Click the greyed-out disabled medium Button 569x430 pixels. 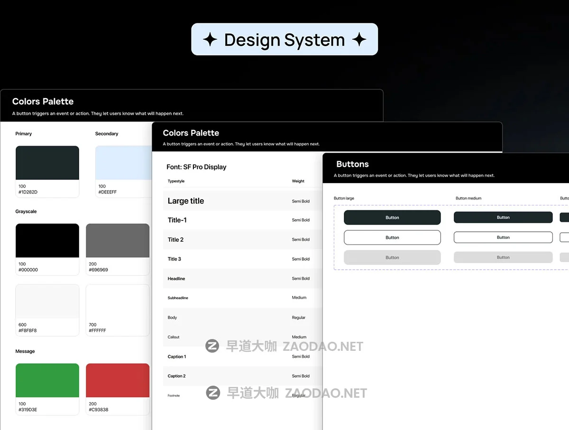[x=503, y=257]
